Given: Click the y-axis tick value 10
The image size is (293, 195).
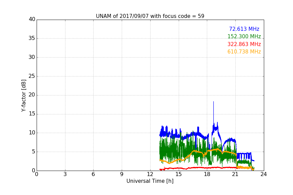Looking at the screenshot, I should (32, 133).
